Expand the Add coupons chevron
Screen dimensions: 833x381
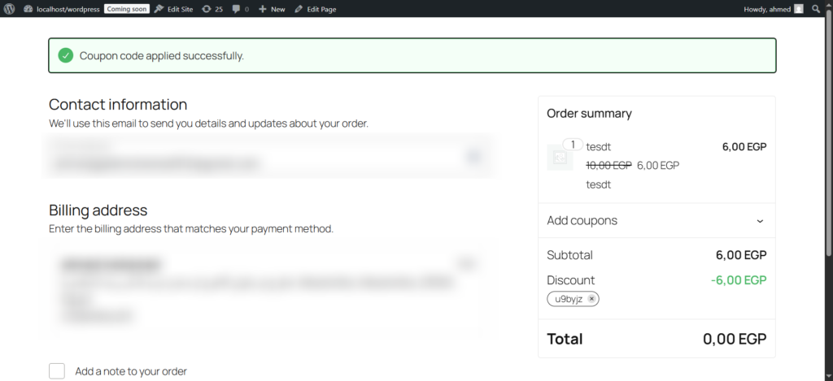click(760, 221)
